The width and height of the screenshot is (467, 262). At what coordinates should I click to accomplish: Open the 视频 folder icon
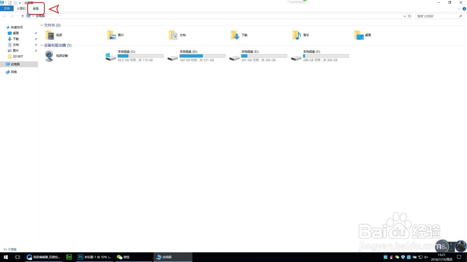(x=50, y=35)
